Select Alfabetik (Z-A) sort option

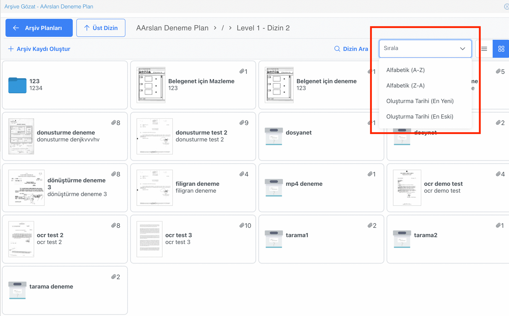(x=405, y=86)
